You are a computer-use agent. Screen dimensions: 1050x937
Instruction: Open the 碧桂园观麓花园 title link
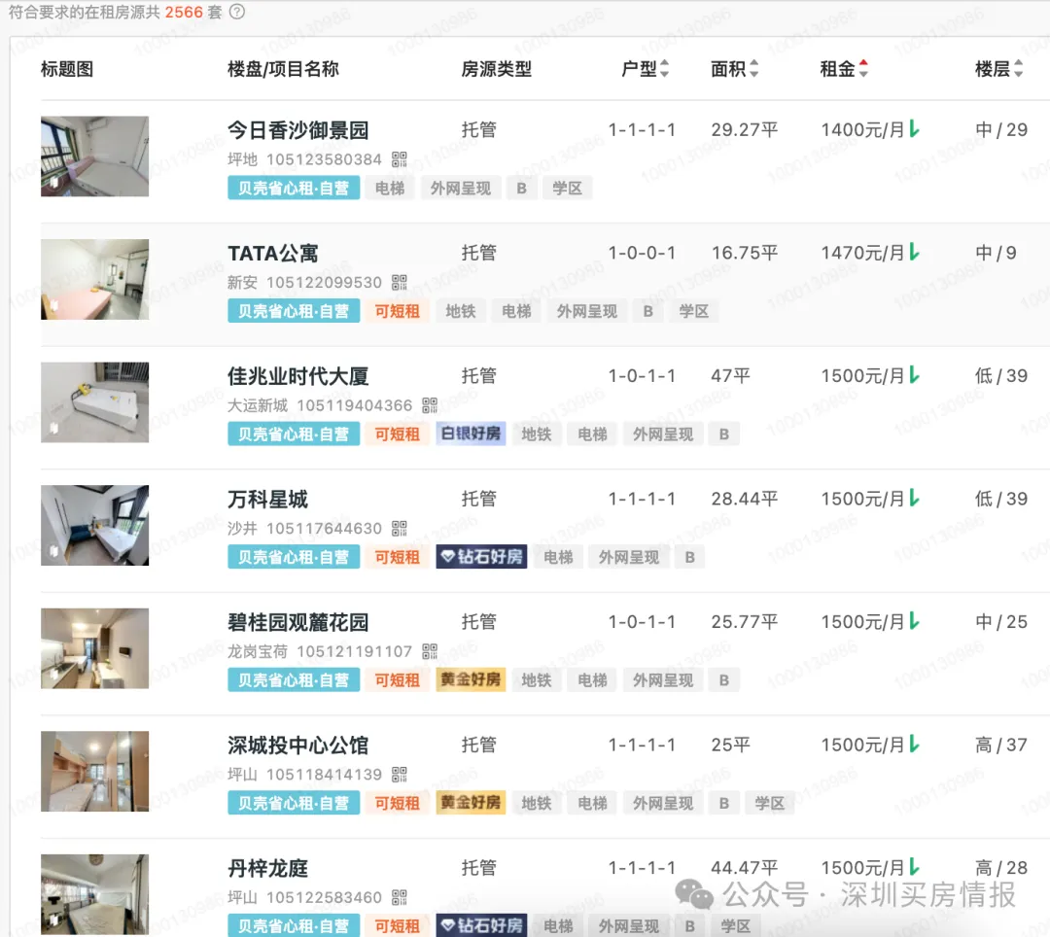(x=298, y=622)
